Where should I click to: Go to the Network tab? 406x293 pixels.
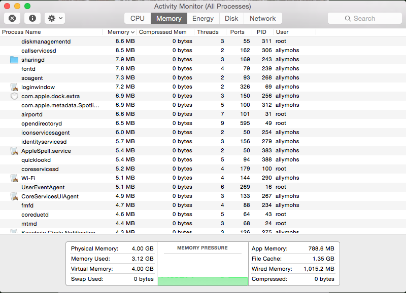[263, 19]
